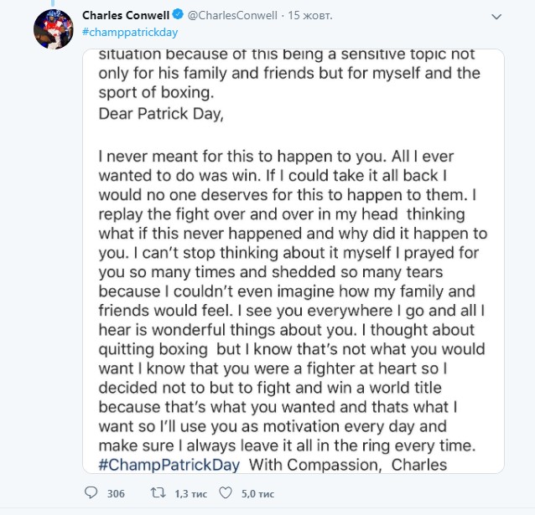Retweet this post via the retweet icon
The width and height of the screenshot is (535, 515).
point(156,494)
